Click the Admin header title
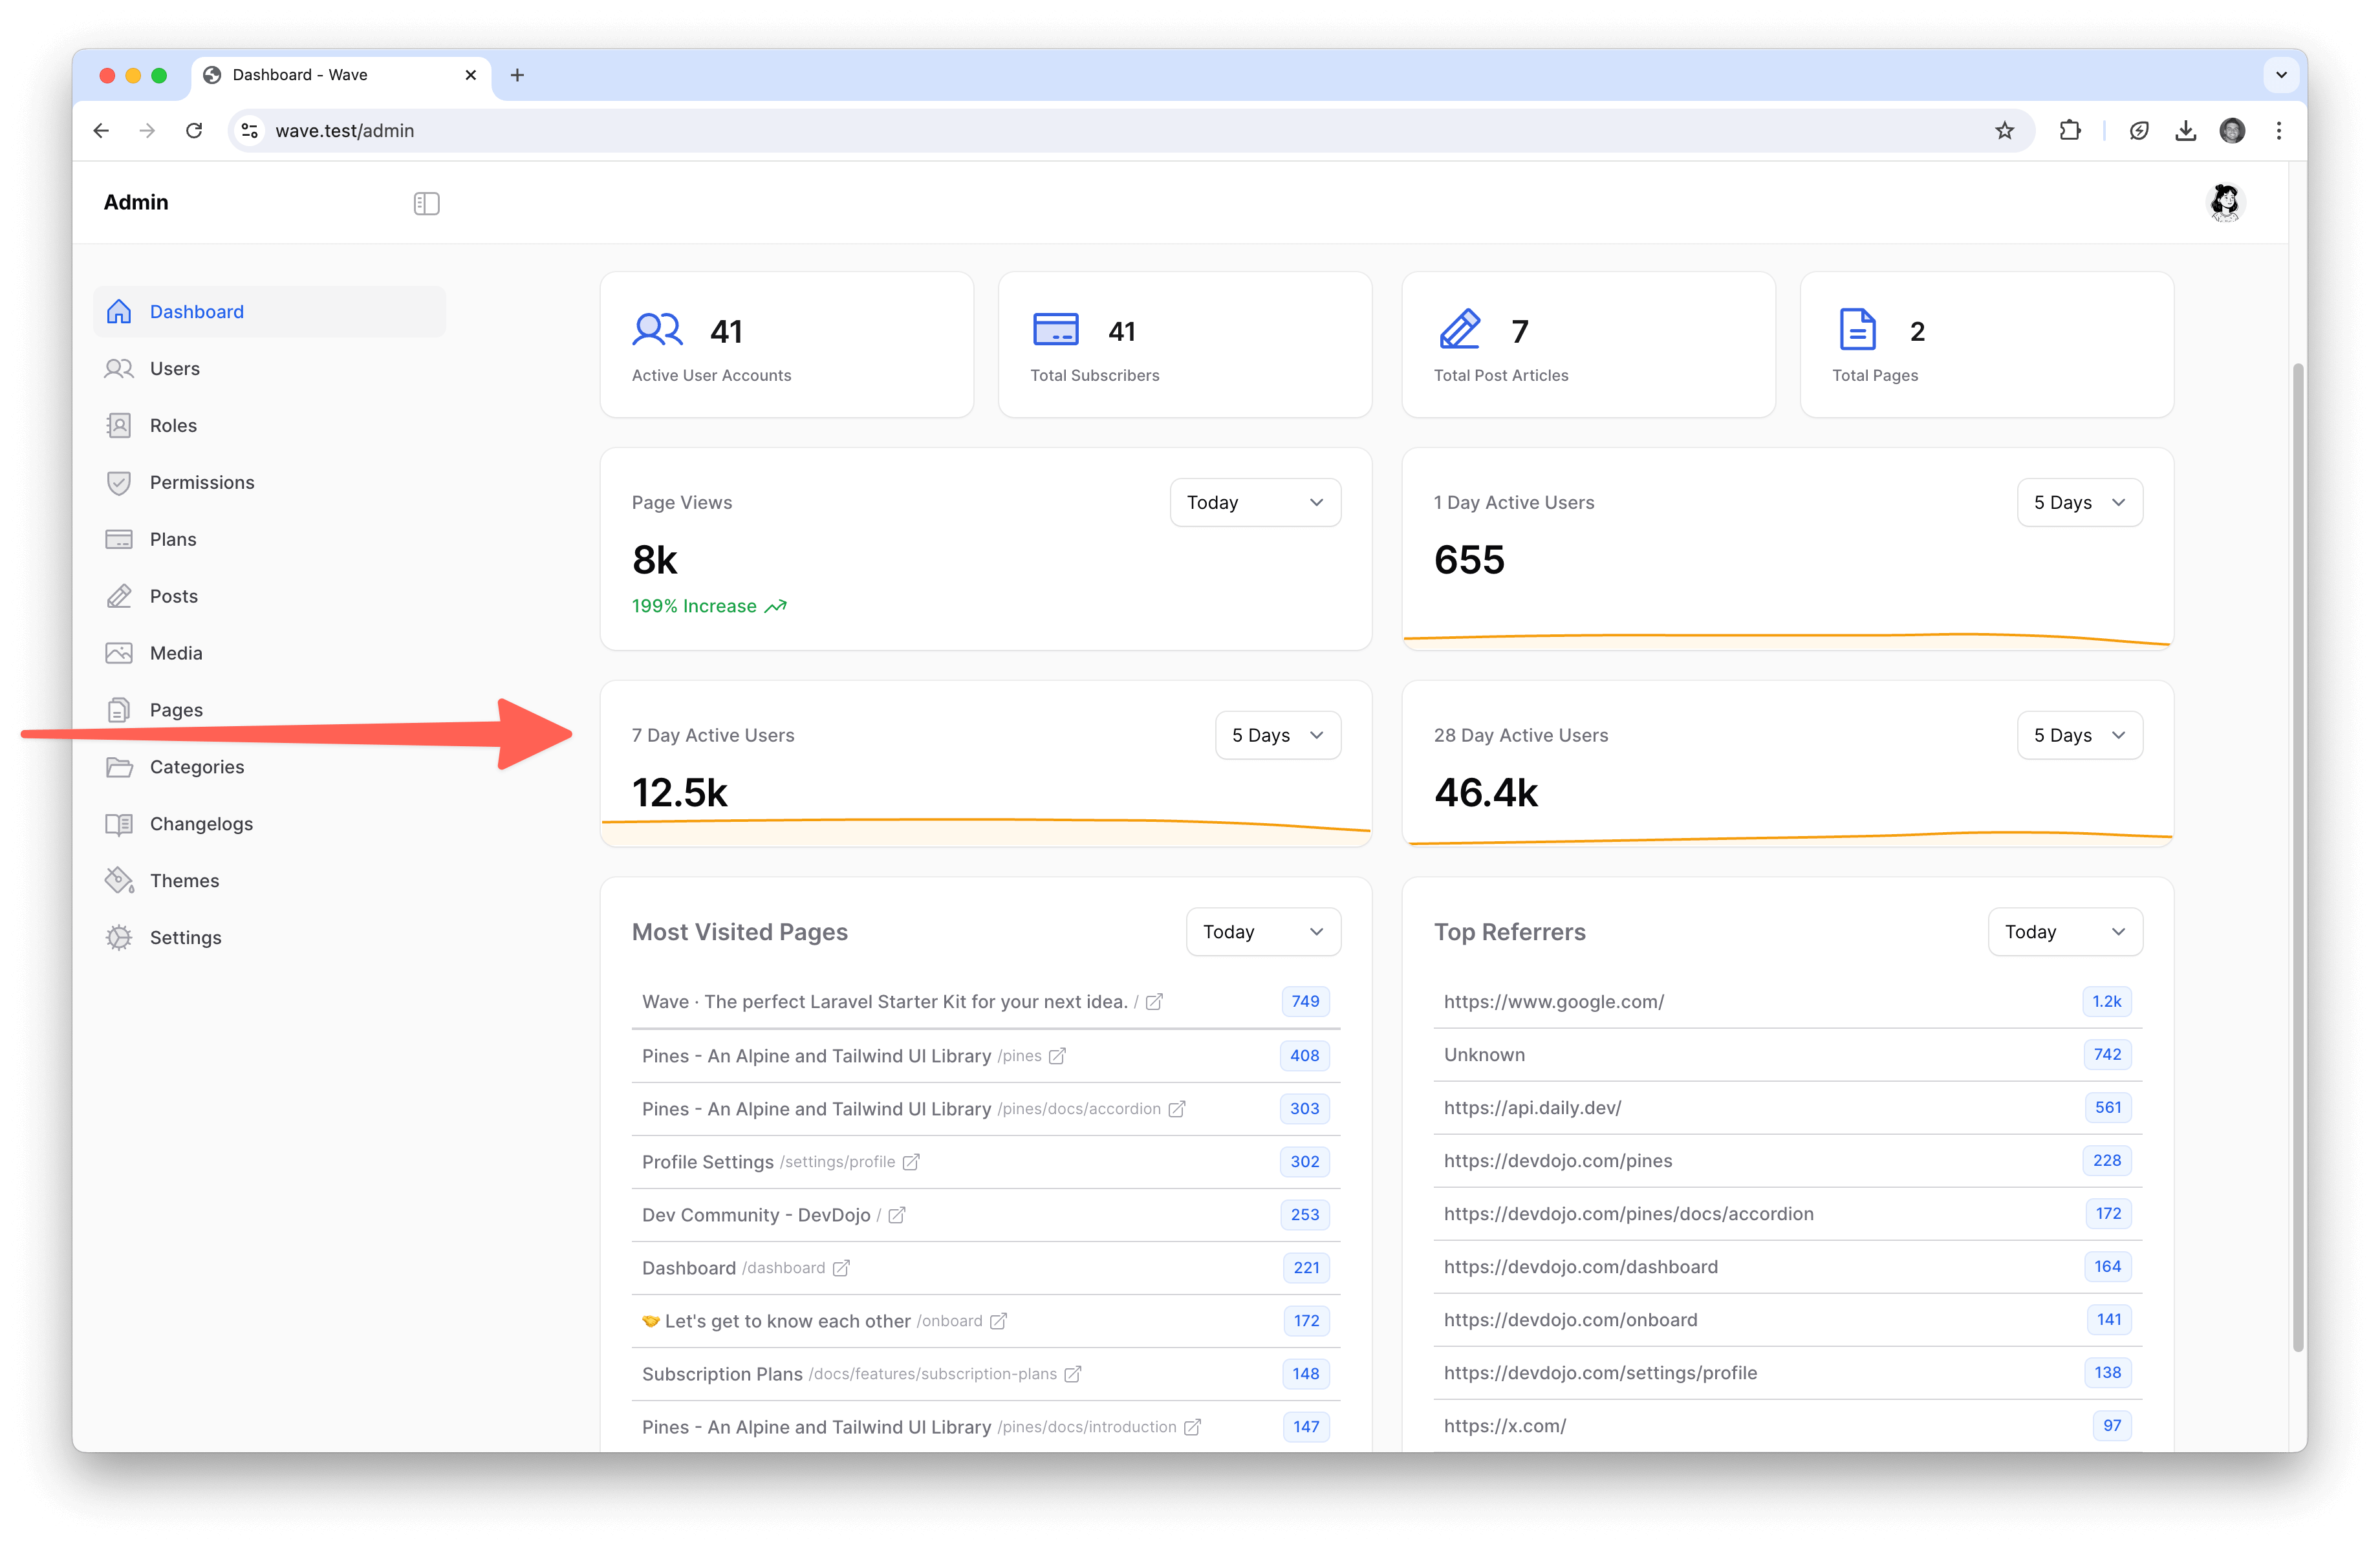The height and width of the screenshot is (1548, 2380). click(136, 203)
